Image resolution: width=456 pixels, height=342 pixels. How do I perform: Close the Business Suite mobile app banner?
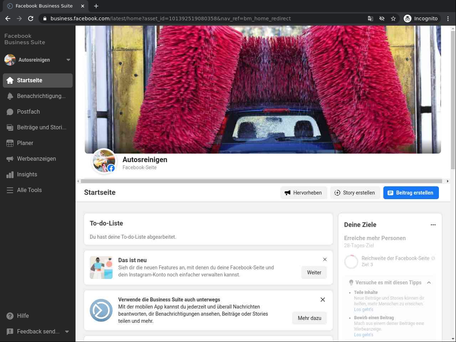click(x=323, y=300)
